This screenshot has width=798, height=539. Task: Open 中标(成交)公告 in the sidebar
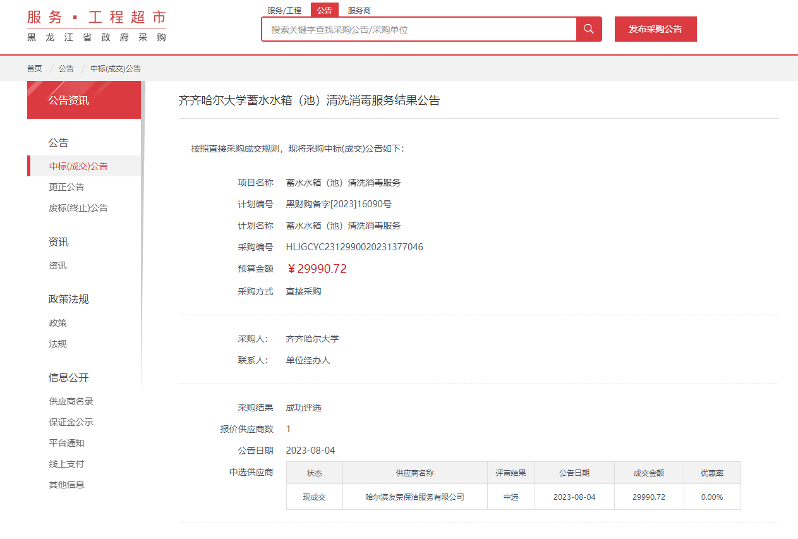78,166
